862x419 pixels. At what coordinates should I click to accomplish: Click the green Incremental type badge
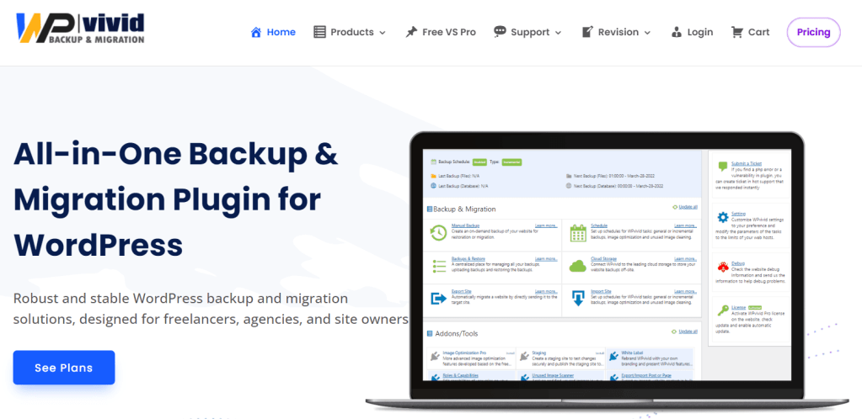[x=511, y=162]
